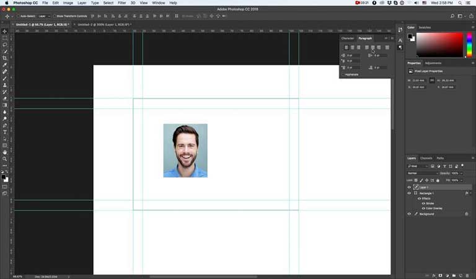Open the blend mode Normal dropdown
Image resolution: width=476 pixels, height=279 pixels.
click(421, 173)
